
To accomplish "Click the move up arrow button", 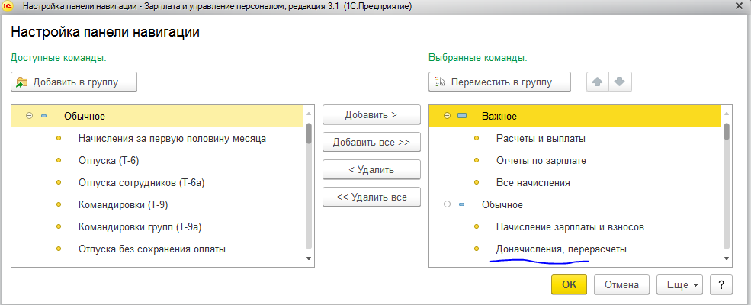I will (x=597, y=82).
